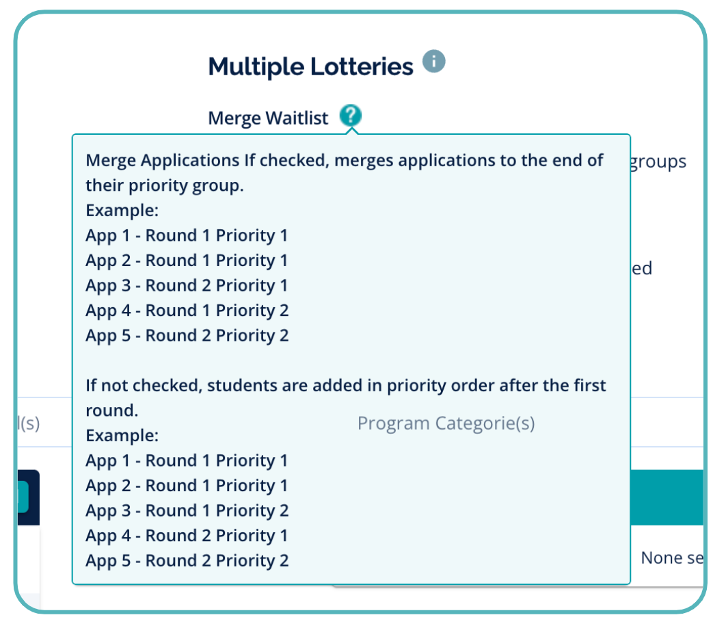The height and width of the screenshot is (639, 726).
Task: Click the "Multiple Lotteries" heading
Action: point(310,67)
